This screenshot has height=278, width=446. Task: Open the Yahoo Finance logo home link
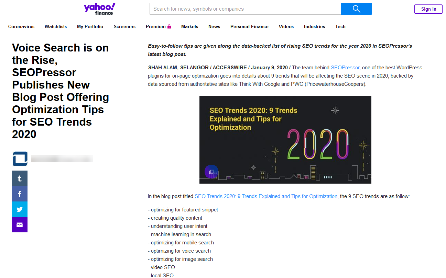point(99,9)
